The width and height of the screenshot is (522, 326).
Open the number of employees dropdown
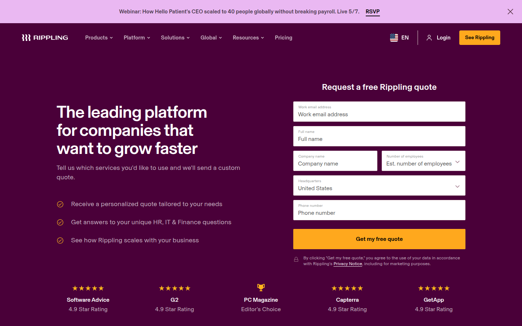pyautogui.click(x=423, y=161)
